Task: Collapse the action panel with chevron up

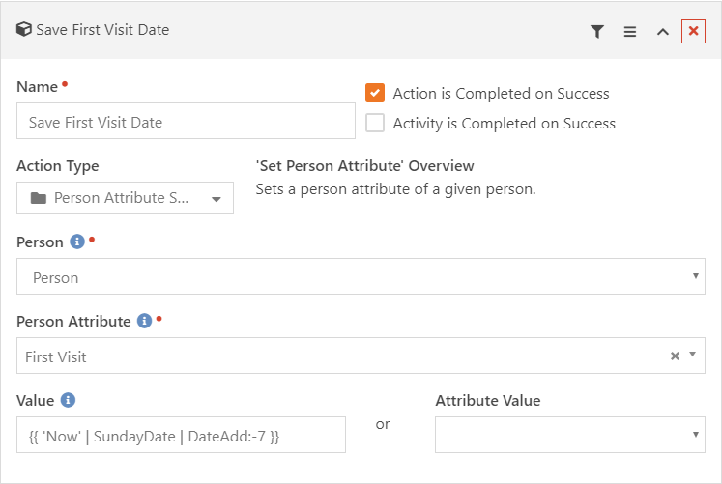Action: 663,32
